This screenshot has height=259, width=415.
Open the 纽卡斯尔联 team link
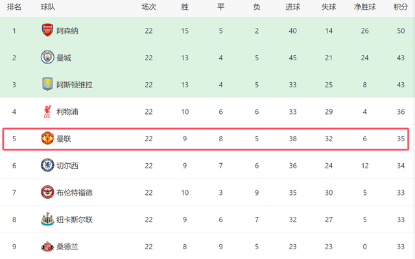[x=75, y=220]
